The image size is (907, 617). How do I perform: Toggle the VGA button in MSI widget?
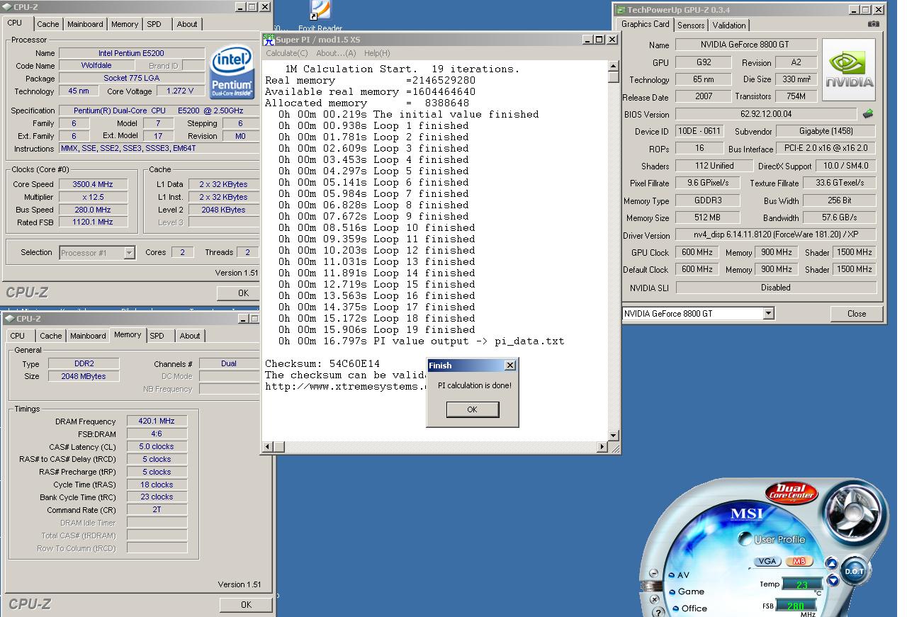click(767, 561)
